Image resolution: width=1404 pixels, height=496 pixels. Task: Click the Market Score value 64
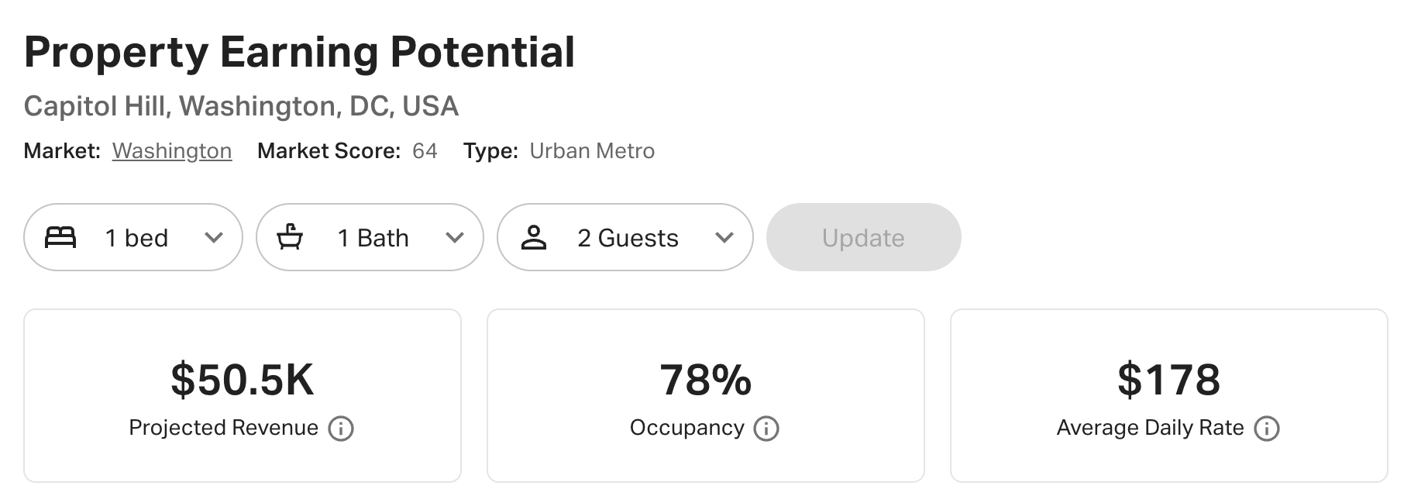tap(425, 151)
